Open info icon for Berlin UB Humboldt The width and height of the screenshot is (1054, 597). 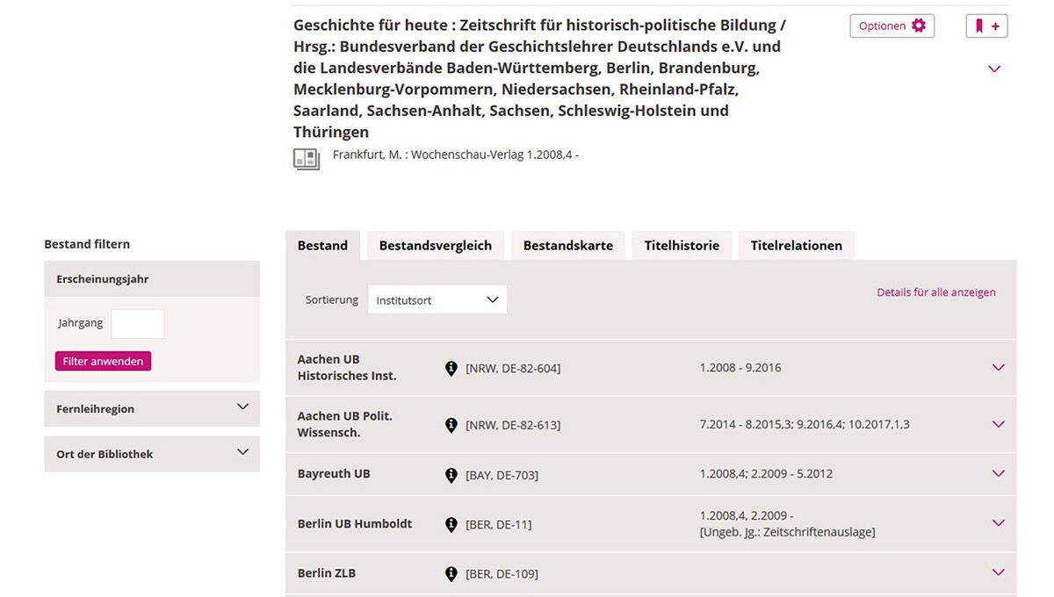451,525
